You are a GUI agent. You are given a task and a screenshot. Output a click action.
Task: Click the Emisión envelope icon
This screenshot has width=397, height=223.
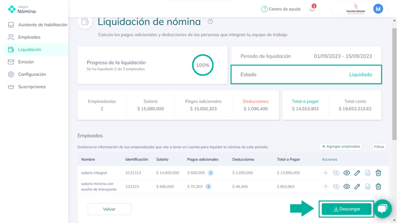pyautogui.click(x=11, y=62)
